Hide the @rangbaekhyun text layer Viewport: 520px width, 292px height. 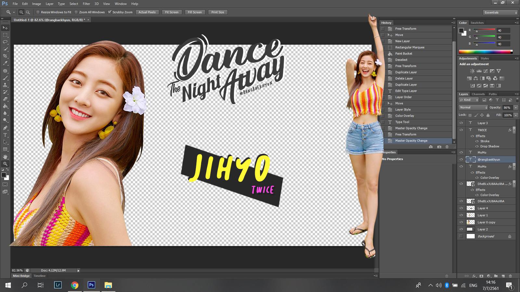click(461, 159)
